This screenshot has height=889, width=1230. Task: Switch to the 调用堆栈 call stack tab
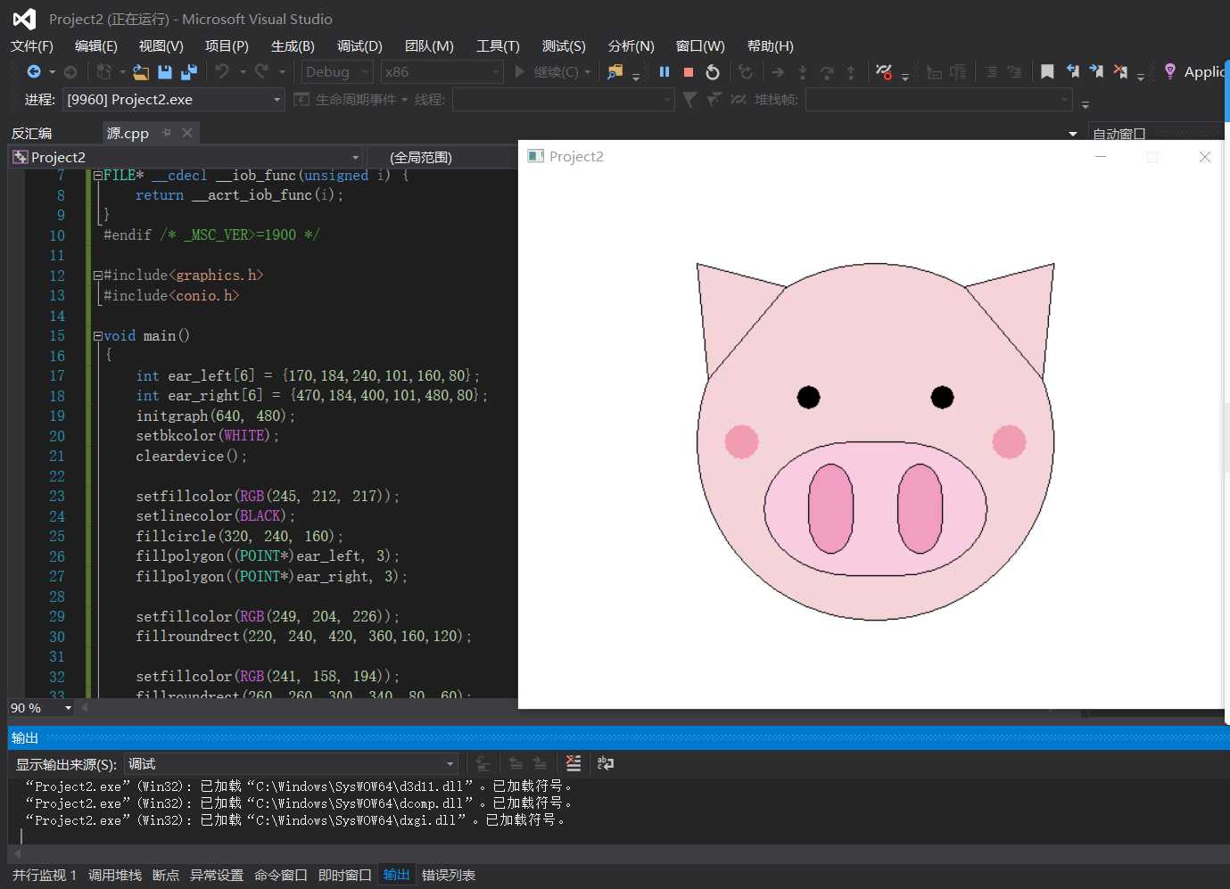[115, 875]
